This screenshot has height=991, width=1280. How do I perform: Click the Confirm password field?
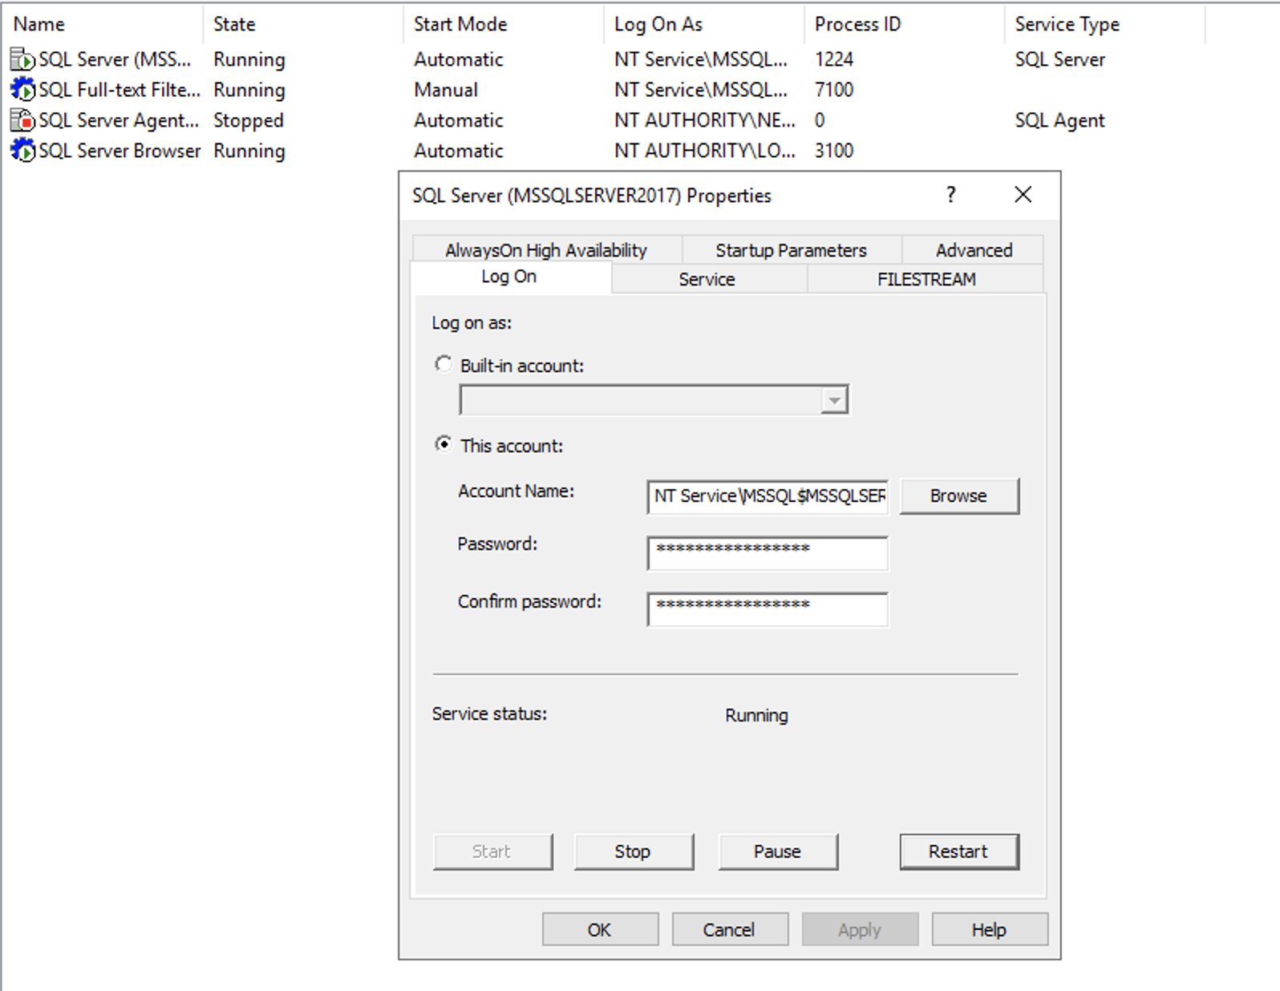768,609
